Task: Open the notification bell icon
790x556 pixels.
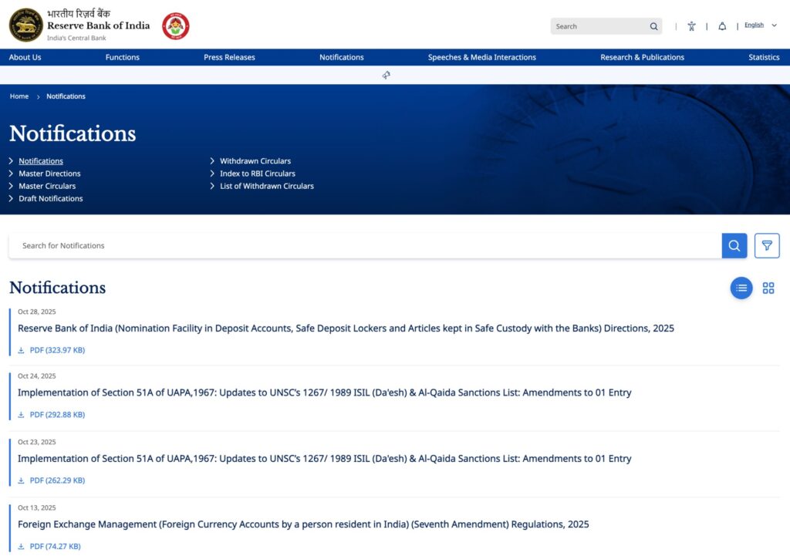Action: [722, 26]
